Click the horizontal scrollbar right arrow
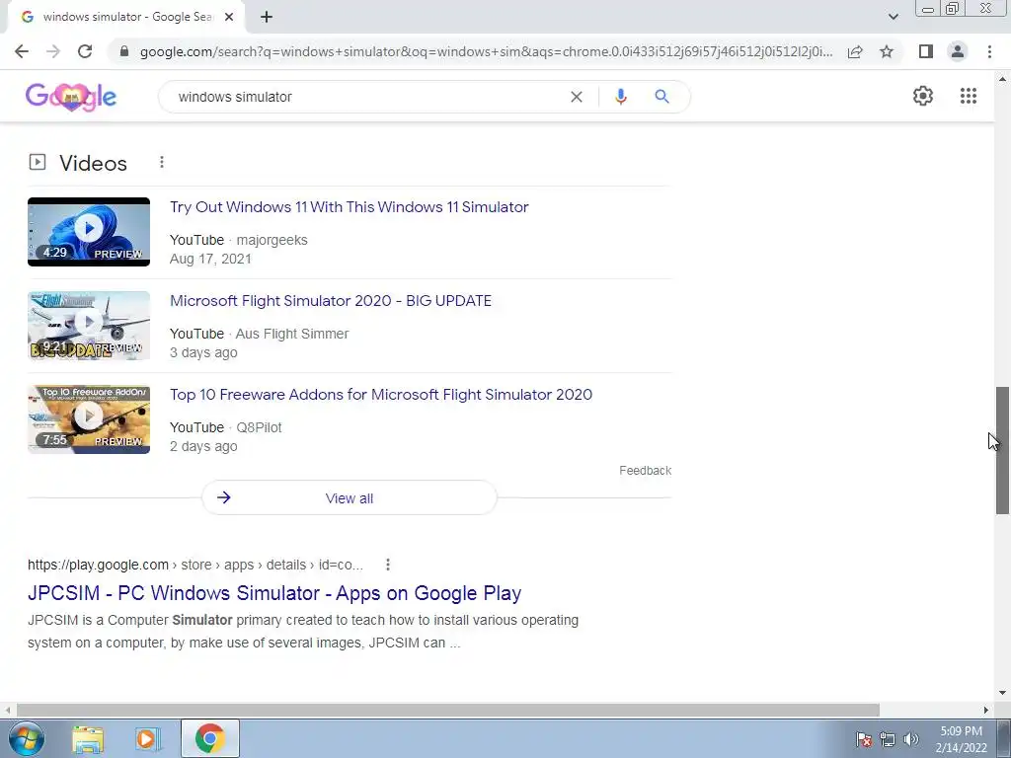This screenshot has height=758, width=1011. (985, 710)
